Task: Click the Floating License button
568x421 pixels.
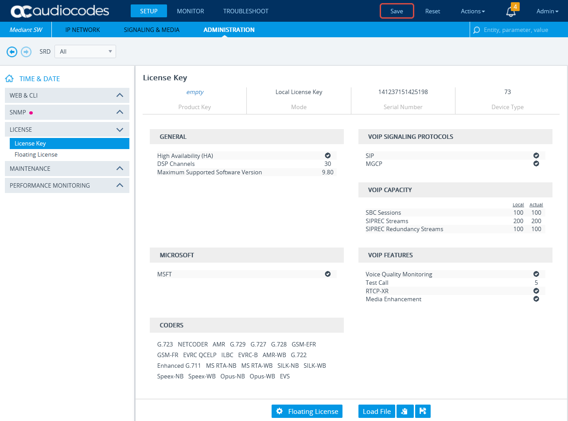Action: pyautogui.click(x=307, y=411)
